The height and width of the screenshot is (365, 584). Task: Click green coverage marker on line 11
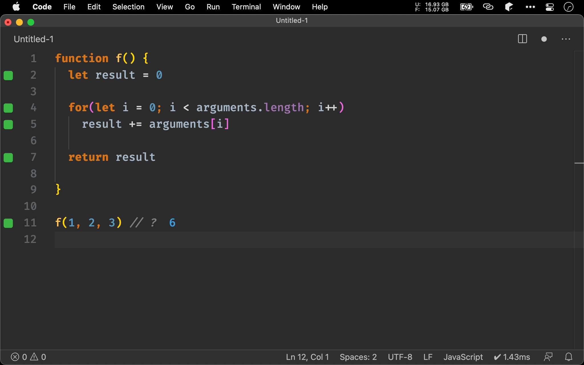point(8,223)
